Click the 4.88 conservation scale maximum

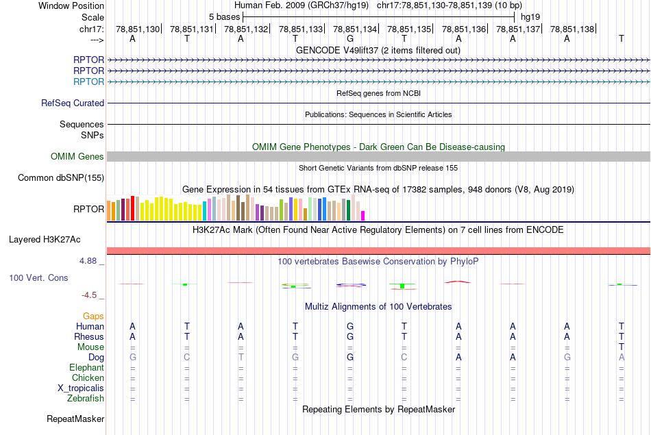[88, 261]
